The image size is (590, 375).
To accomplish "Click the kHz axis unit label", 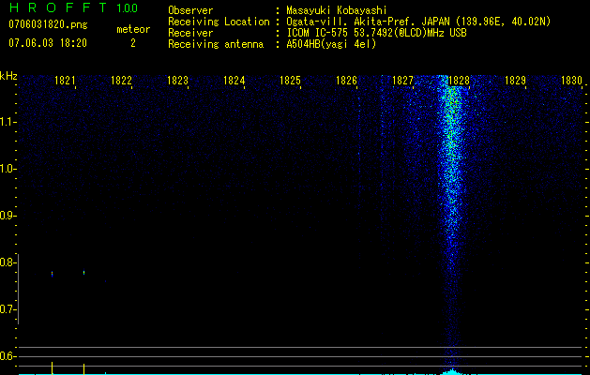I will click(8, 76).
